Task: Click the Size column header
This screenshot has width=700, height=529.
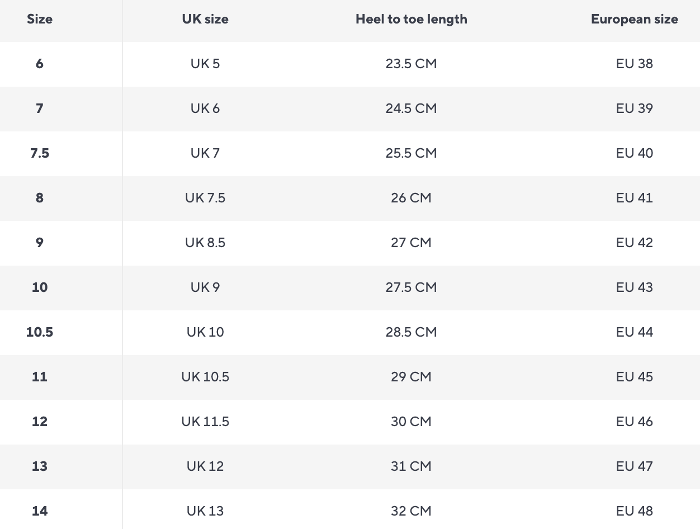Action: coord(40,19)
